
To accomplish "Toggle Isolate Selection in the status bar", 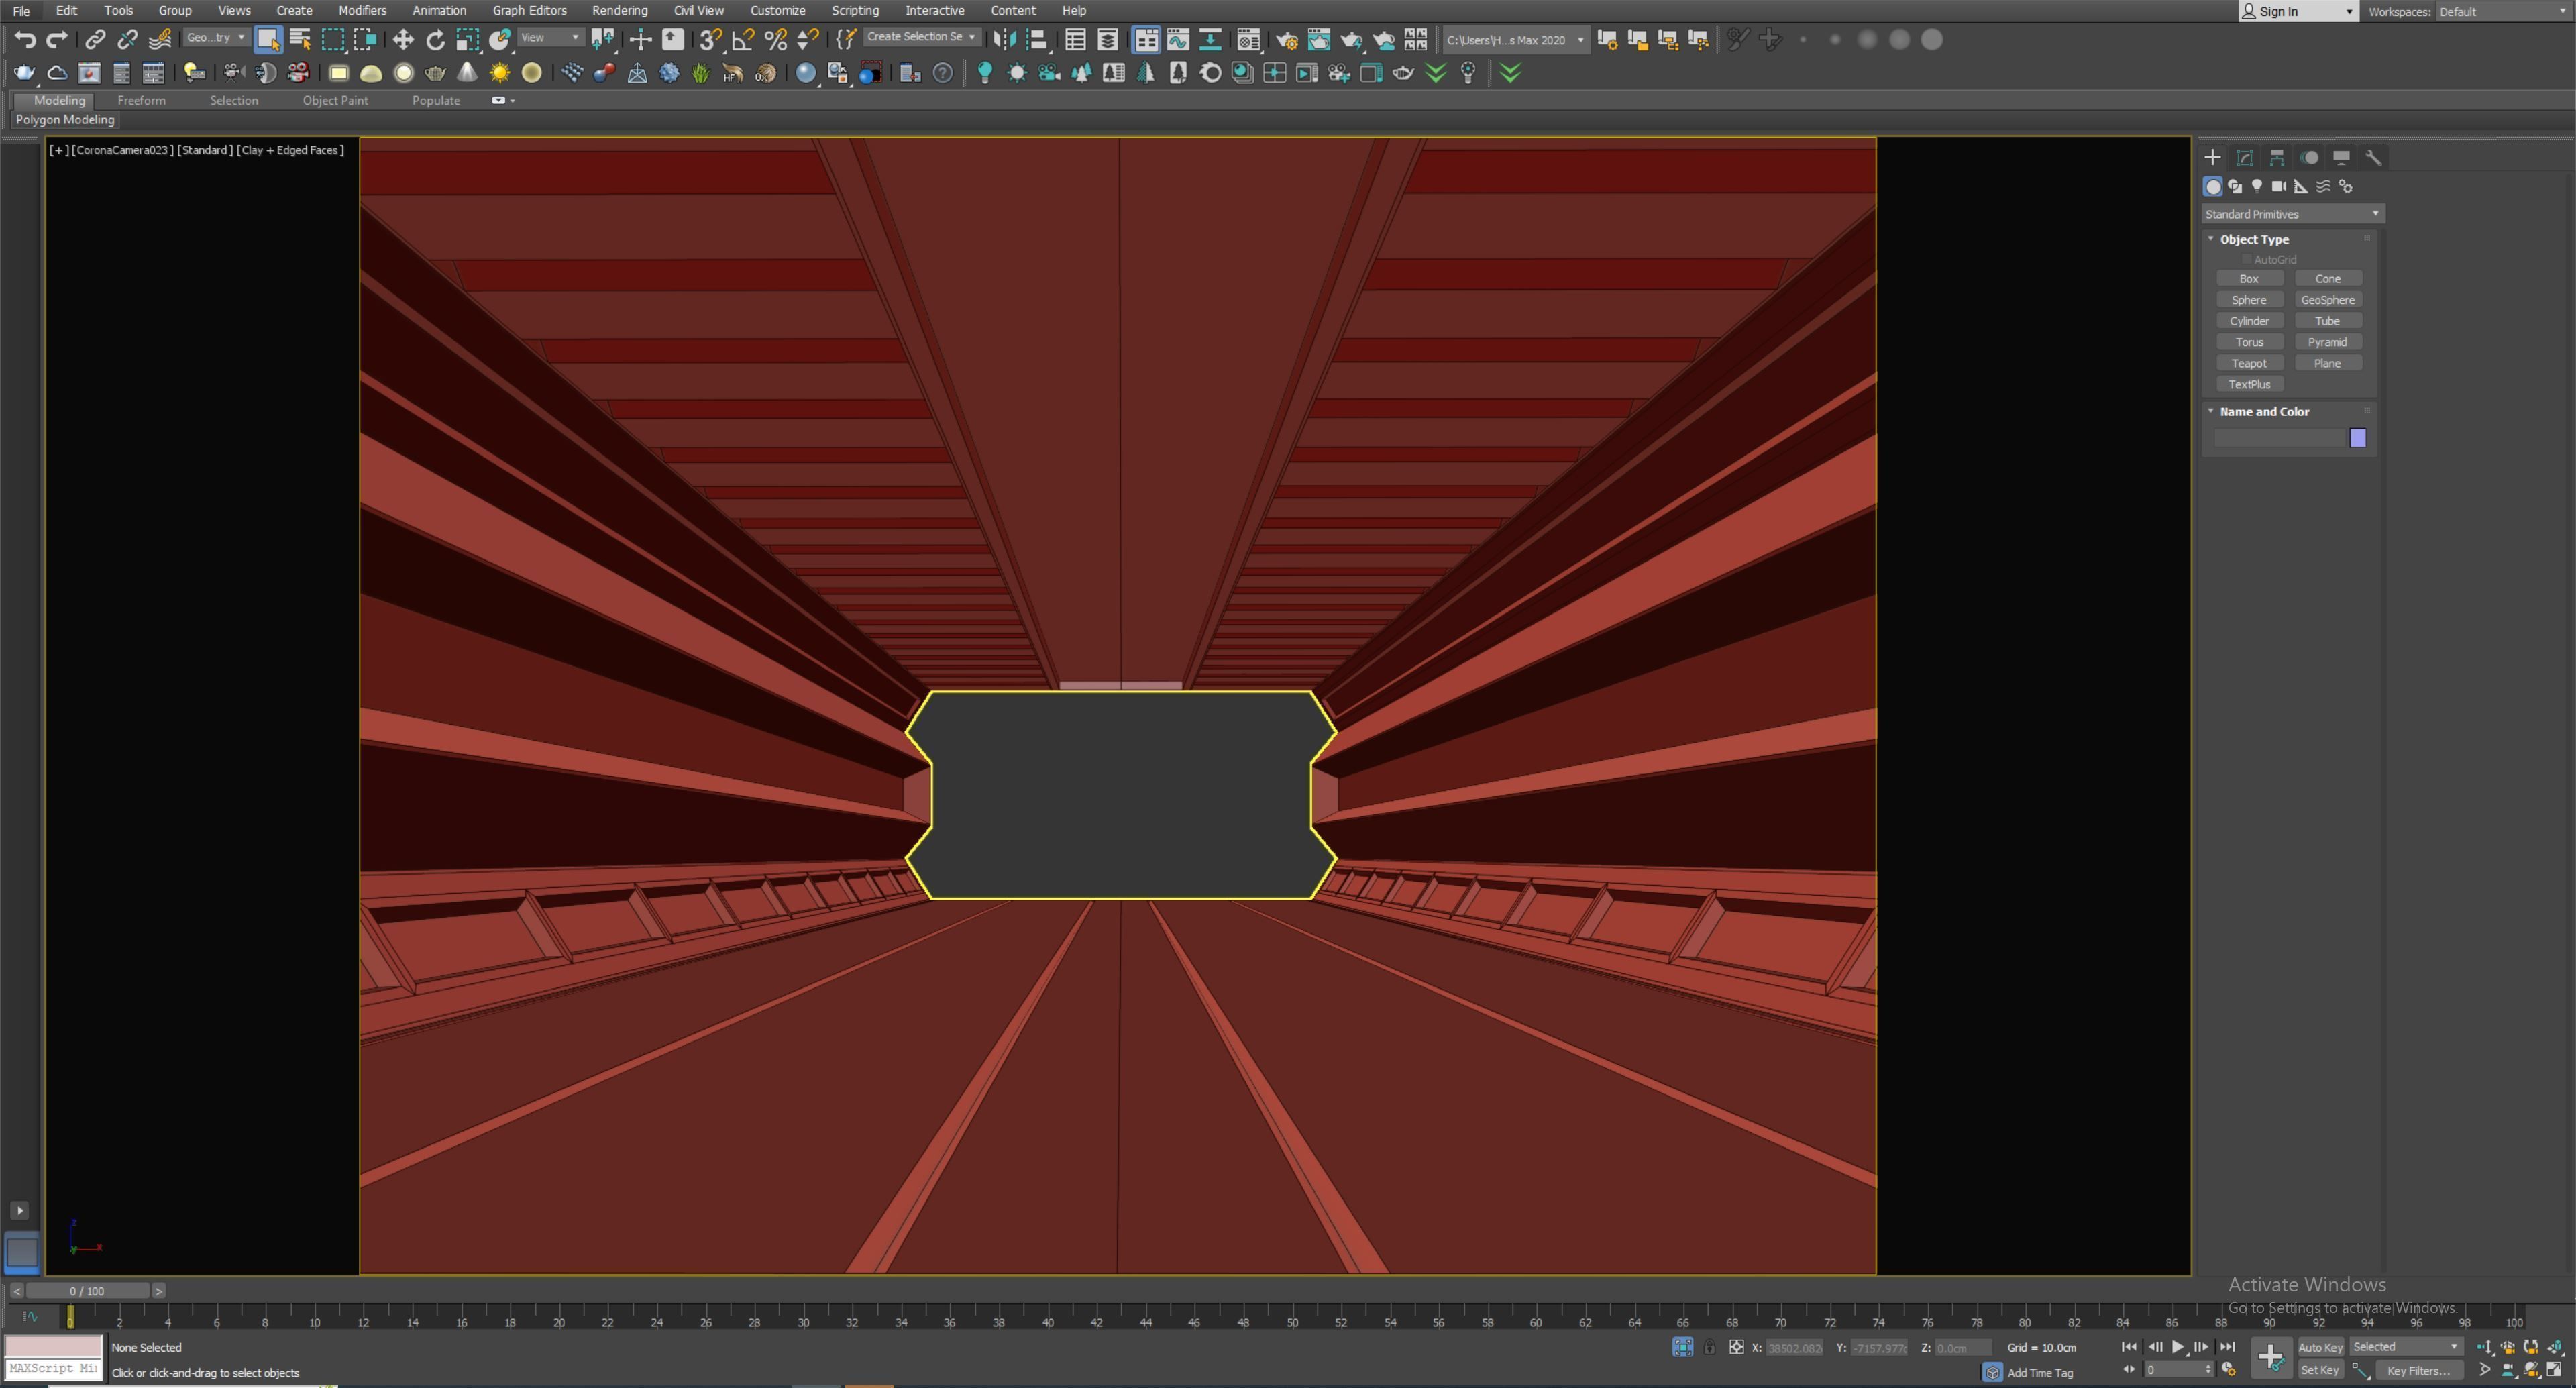I will [x=1683, y=1348].
